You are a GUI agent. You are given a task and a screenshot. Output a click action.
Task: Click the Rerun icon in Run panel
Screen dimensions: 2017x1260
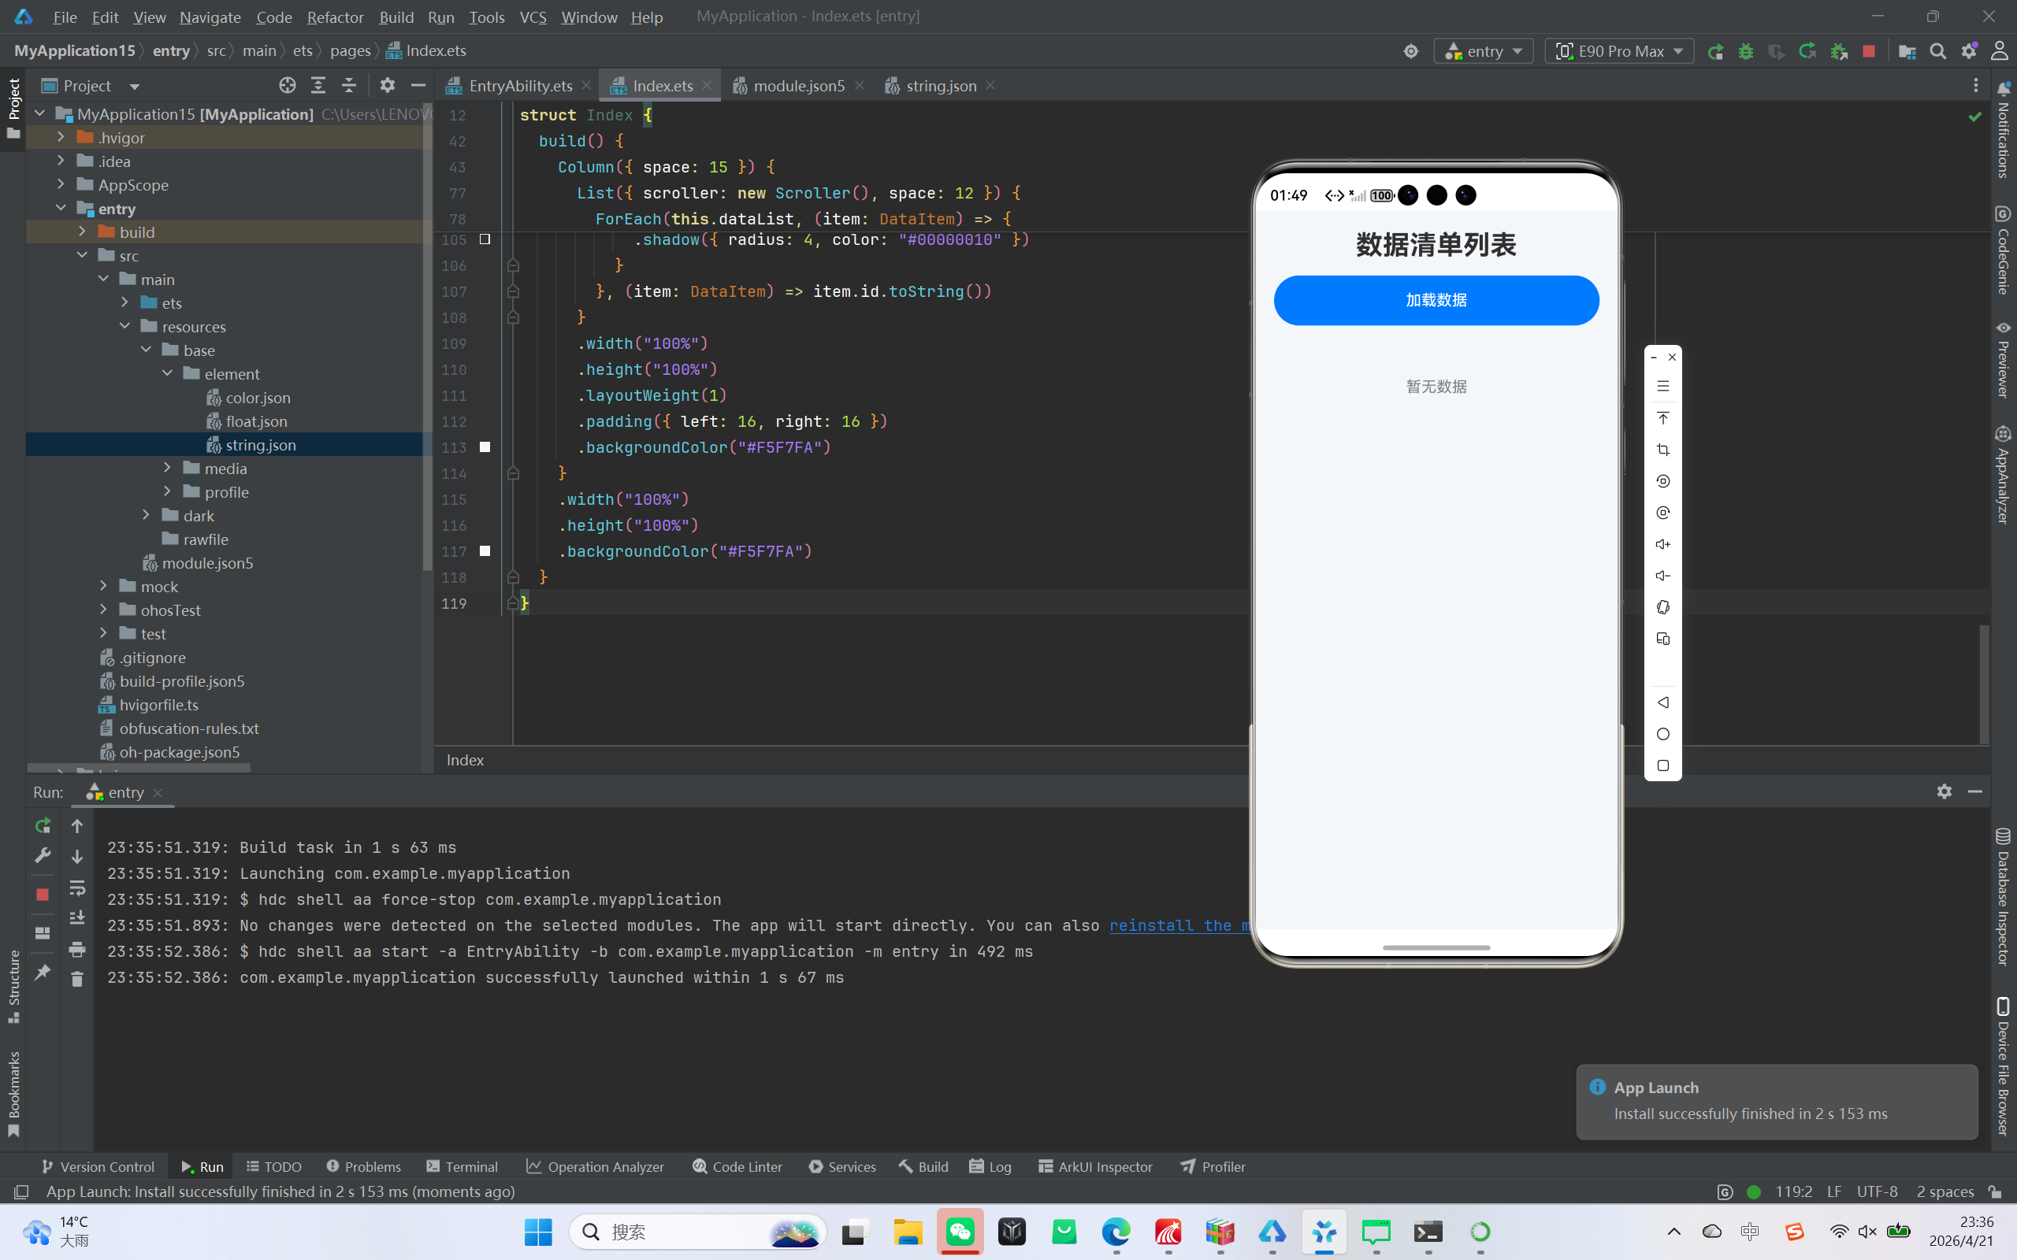[43, 826]
